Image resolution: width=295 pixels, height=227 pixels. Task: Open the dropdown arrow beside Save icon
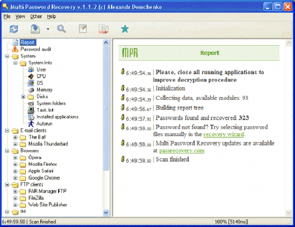click(x=48, y=29)
